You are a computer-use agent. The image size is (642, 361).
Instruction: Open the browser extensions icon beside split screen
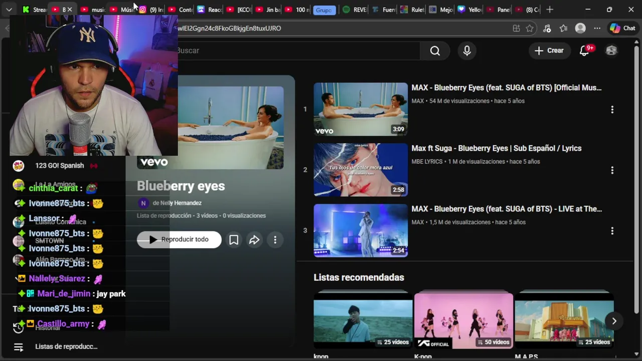click(547, 29)
